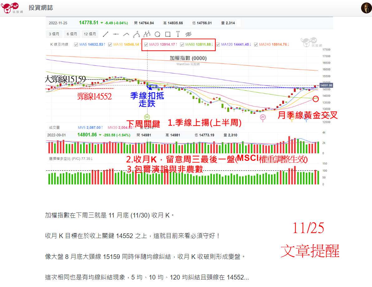Uncheck the MA5 moving average
372x287 pixels.
pos(75,44)
